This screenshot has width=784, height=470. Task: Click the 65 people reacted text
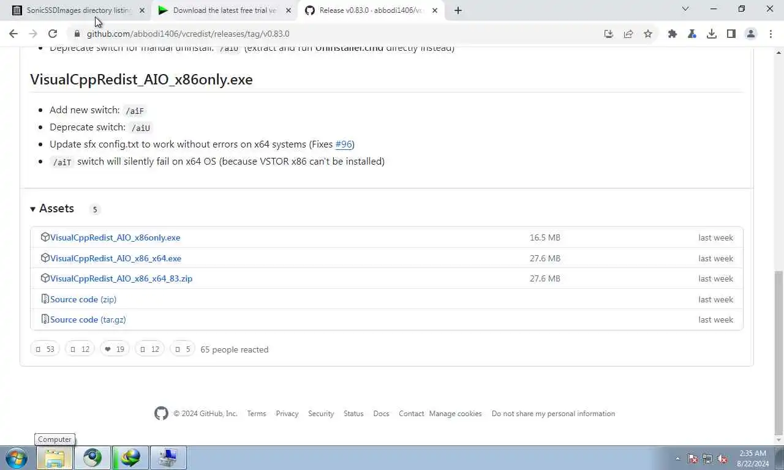pos(235,349)
